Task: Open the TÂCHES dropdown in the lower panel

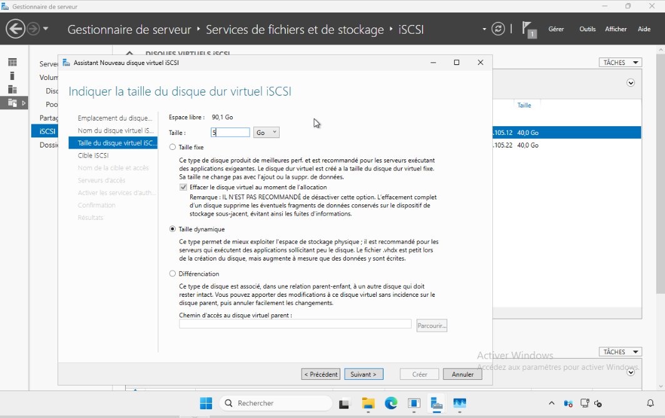Action: 620,352
